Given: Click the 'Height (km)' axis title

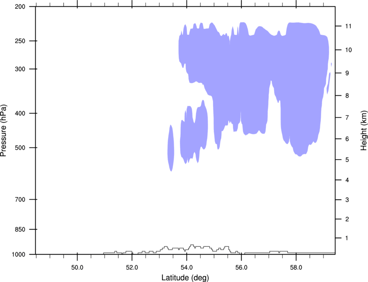Looking at the screenshot, I should coord(364,131).
